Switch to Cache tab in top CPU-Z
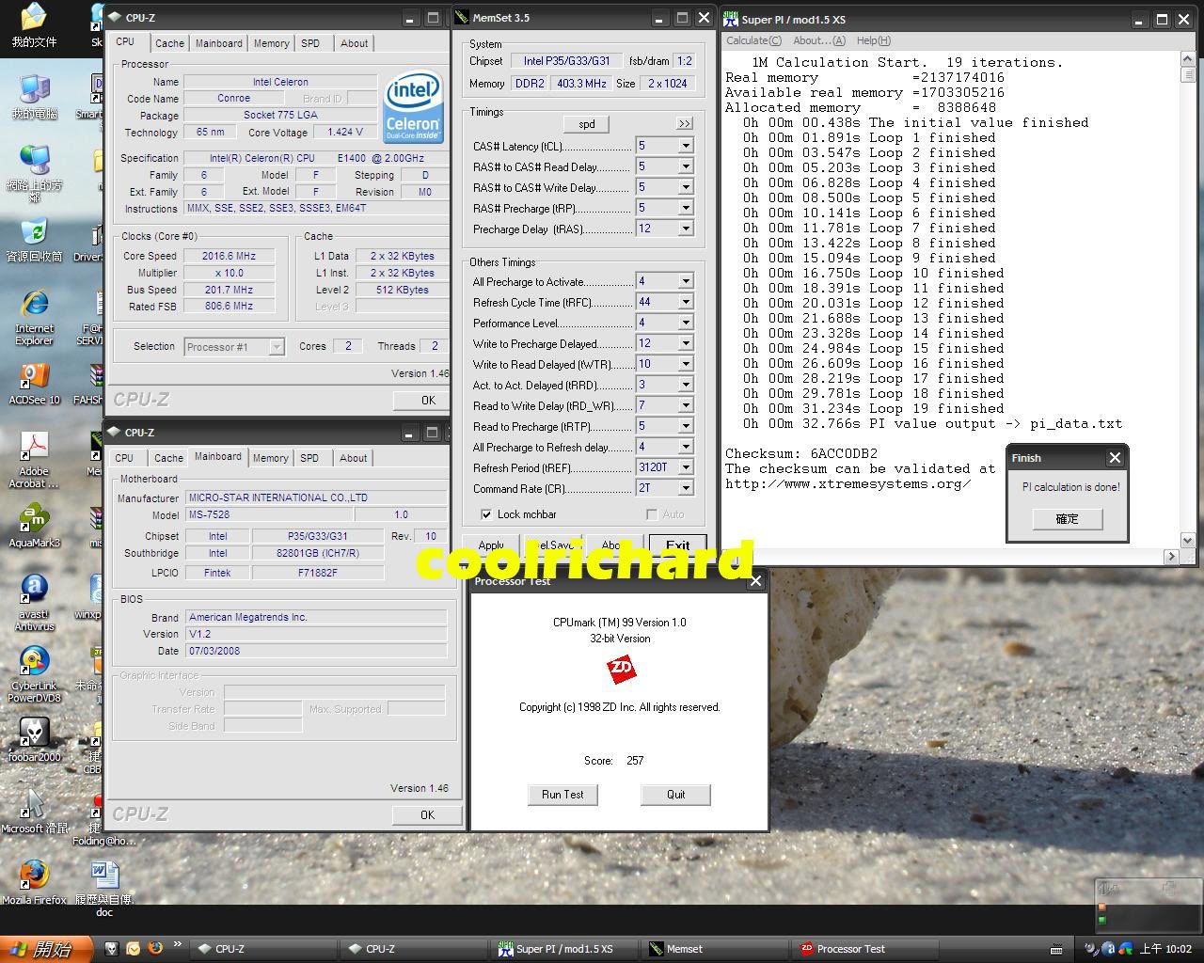 (169, 43)
